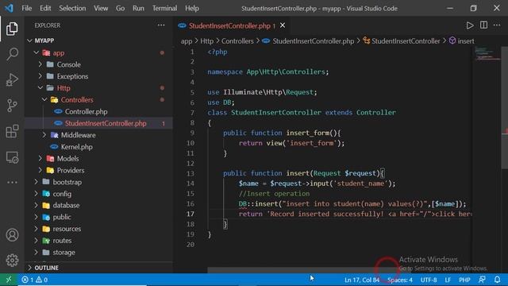Show additional views ellipsis in activity bar
This screenshot has height=286, width=508.
pyautogui.click(x=12, y=182)
